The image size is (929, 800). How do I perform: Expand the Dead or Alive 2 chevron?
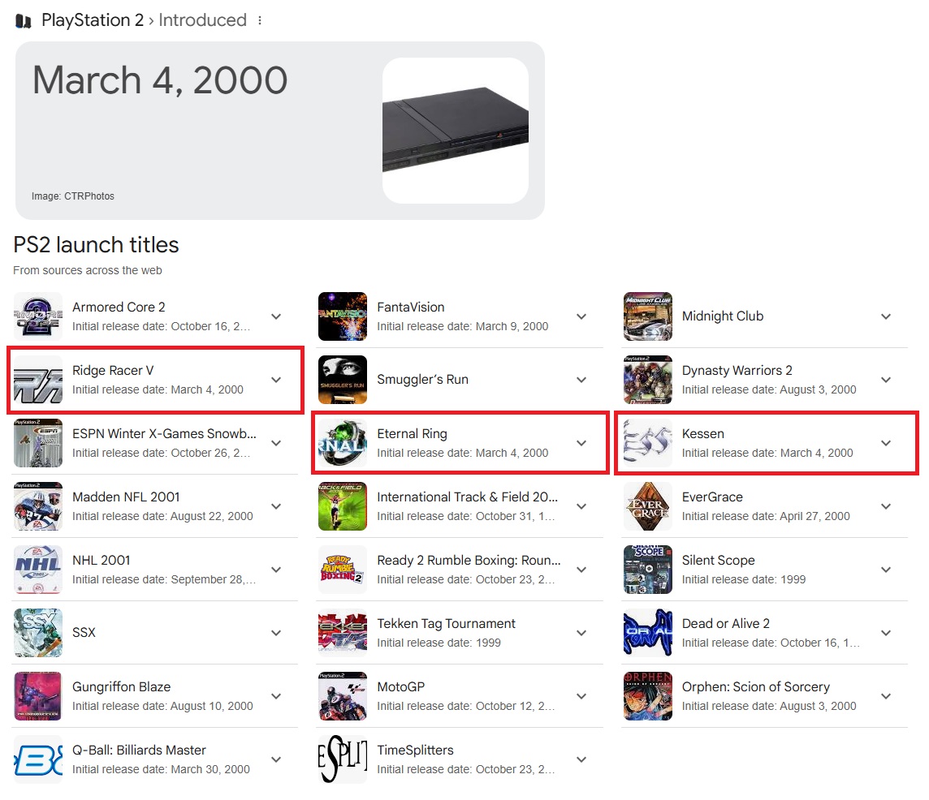[886, 634]
